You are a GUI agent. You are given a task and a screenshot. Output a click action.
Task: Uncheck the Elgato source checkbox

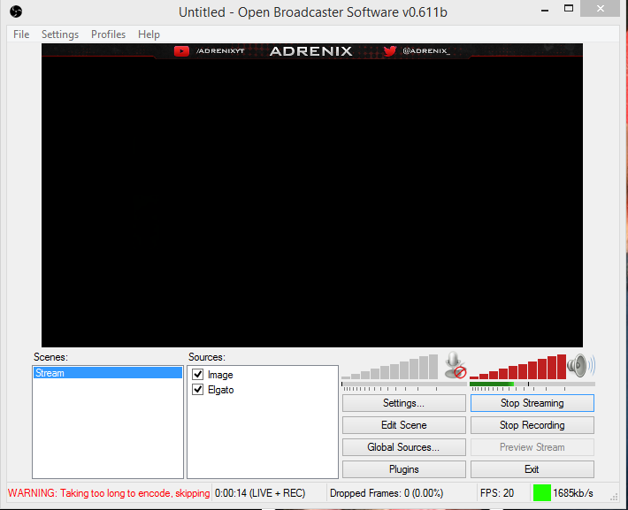point(198,389)
